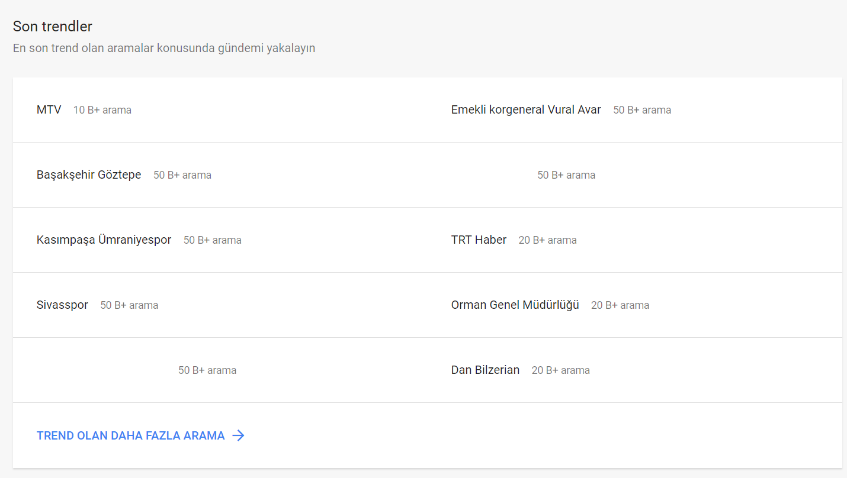Click the '10 B+ arama' count beside MTV
The image size is (847, 478).
coord(102,110)
